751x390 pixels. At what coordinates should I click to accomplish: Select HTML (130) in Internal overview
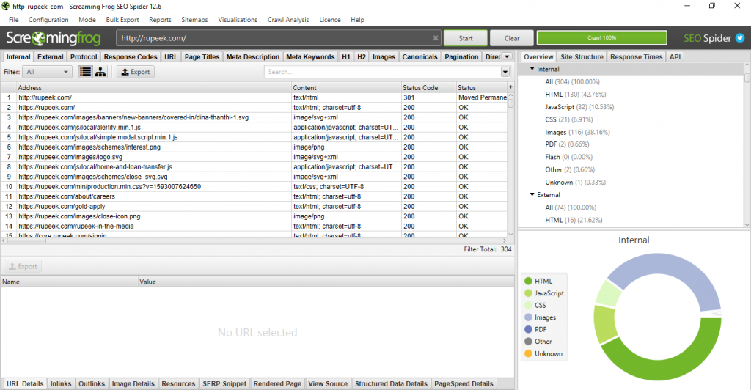(x=575, y=95)
